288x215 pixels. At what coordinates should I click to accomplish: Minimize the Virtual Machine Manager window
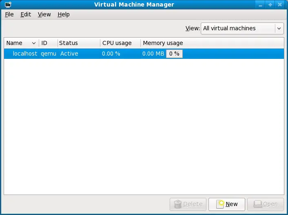click(260, 5)
